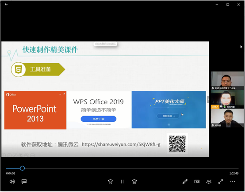The width and height of the screenshot is (245, 192).
Task: Switch to mini player view
Action: coord(197,181)
